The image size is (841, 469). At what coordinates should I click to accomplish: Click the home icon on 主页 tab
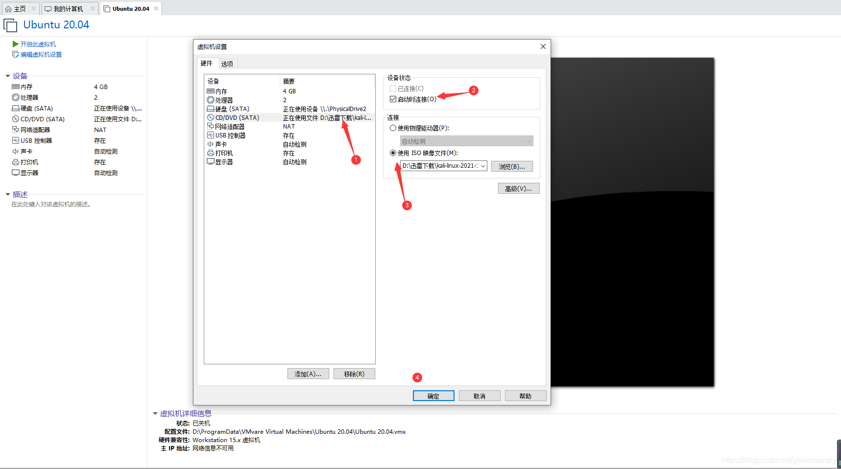pos(8,9)
